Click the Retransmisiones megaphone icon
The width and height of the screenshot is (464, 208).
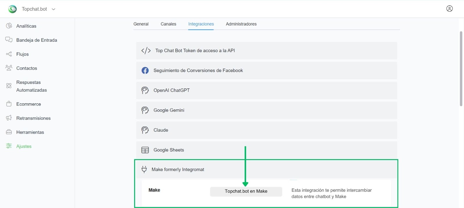tap(9, 118)
